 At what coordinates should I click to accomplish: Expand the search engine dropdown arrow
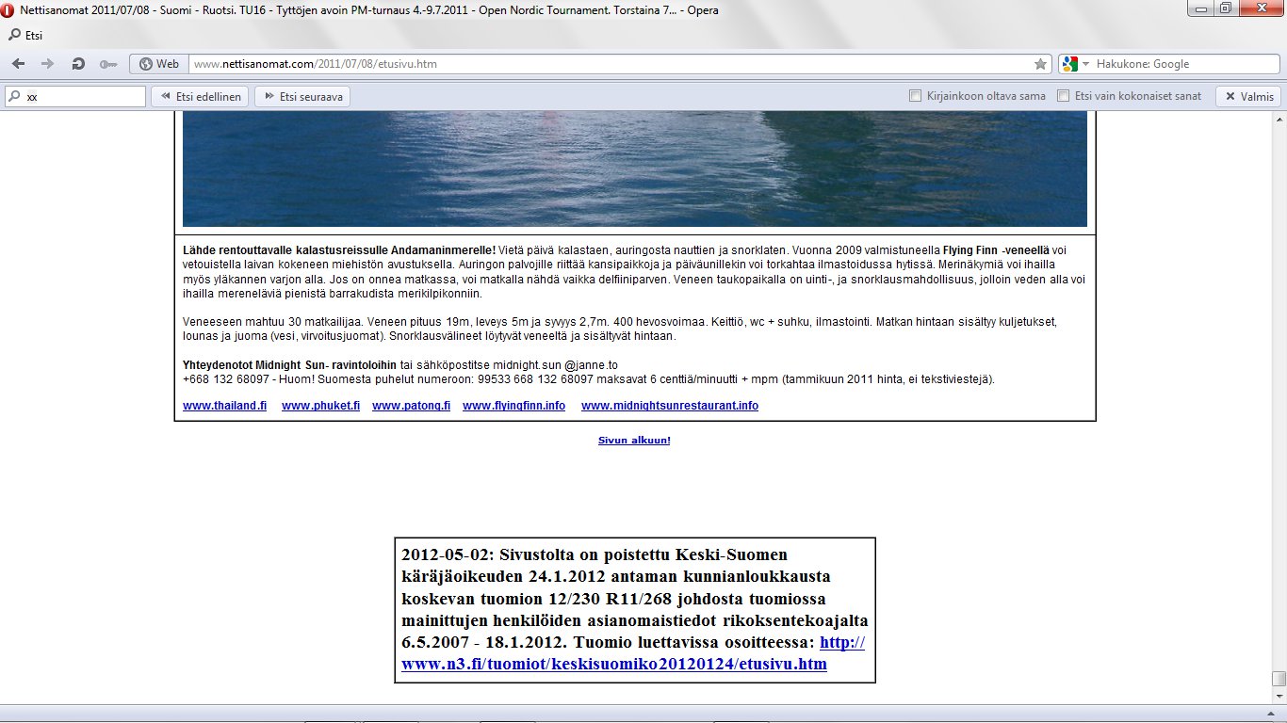click(x=1085, y=64)
